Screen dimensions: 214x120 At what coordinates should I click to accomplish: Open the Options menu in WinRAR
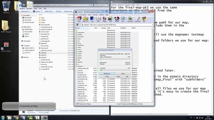point(102,15)
